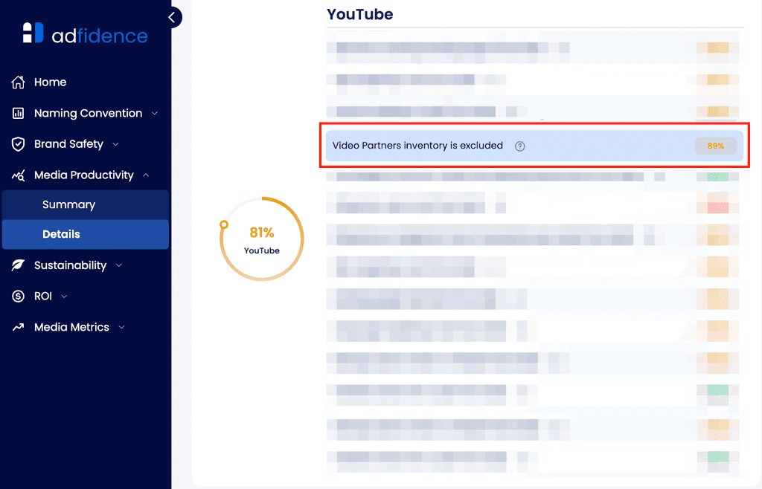762x489 pixels.
Task: Click the Sustainability leaf icon
Action: click(16, 265)
